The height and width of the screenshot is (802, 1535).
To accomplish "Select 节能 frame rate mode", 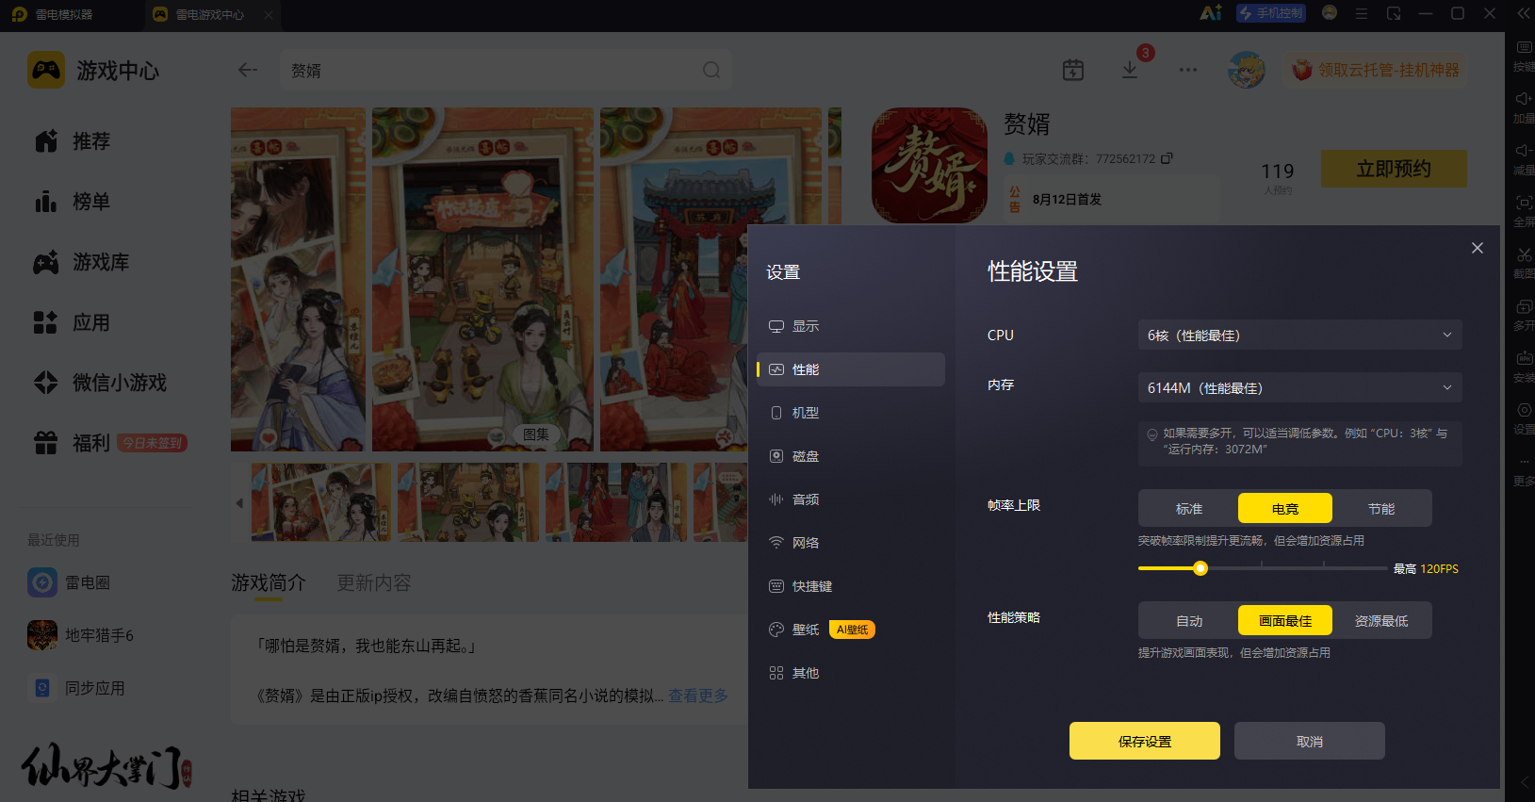I will (1381, 508).
